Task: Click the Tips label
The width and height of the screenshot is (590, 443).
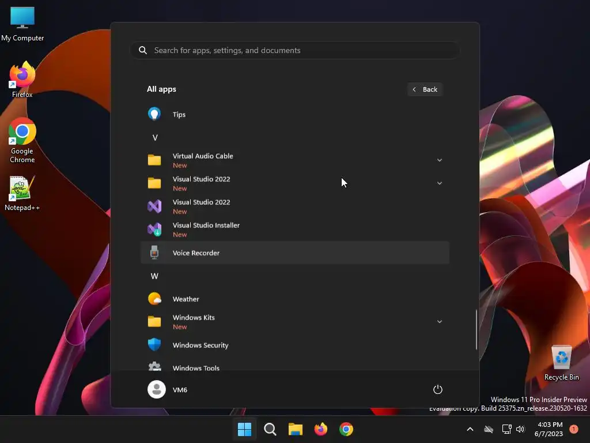Action: [x=179, y=115]
